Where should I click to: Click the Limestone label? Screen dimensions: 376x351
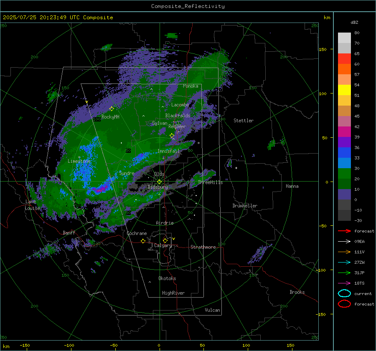(x=79, y=161)
